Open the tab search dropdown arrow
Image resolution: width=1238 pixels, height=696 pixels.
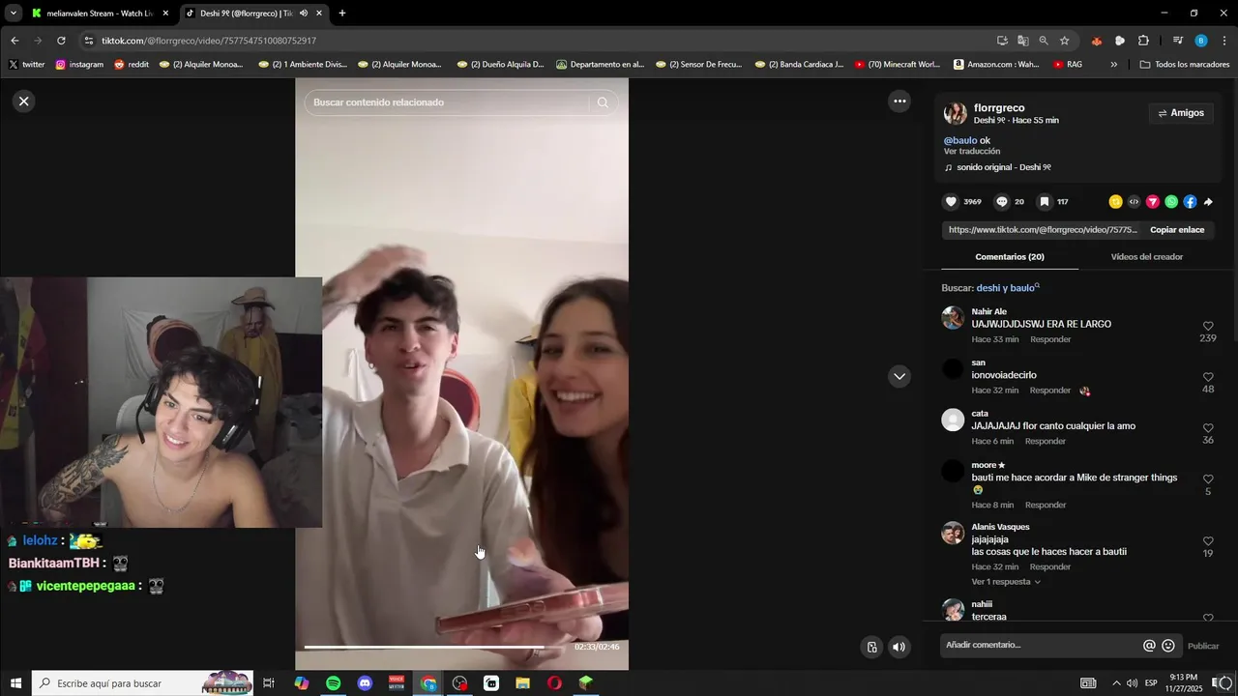pos(13,14)
